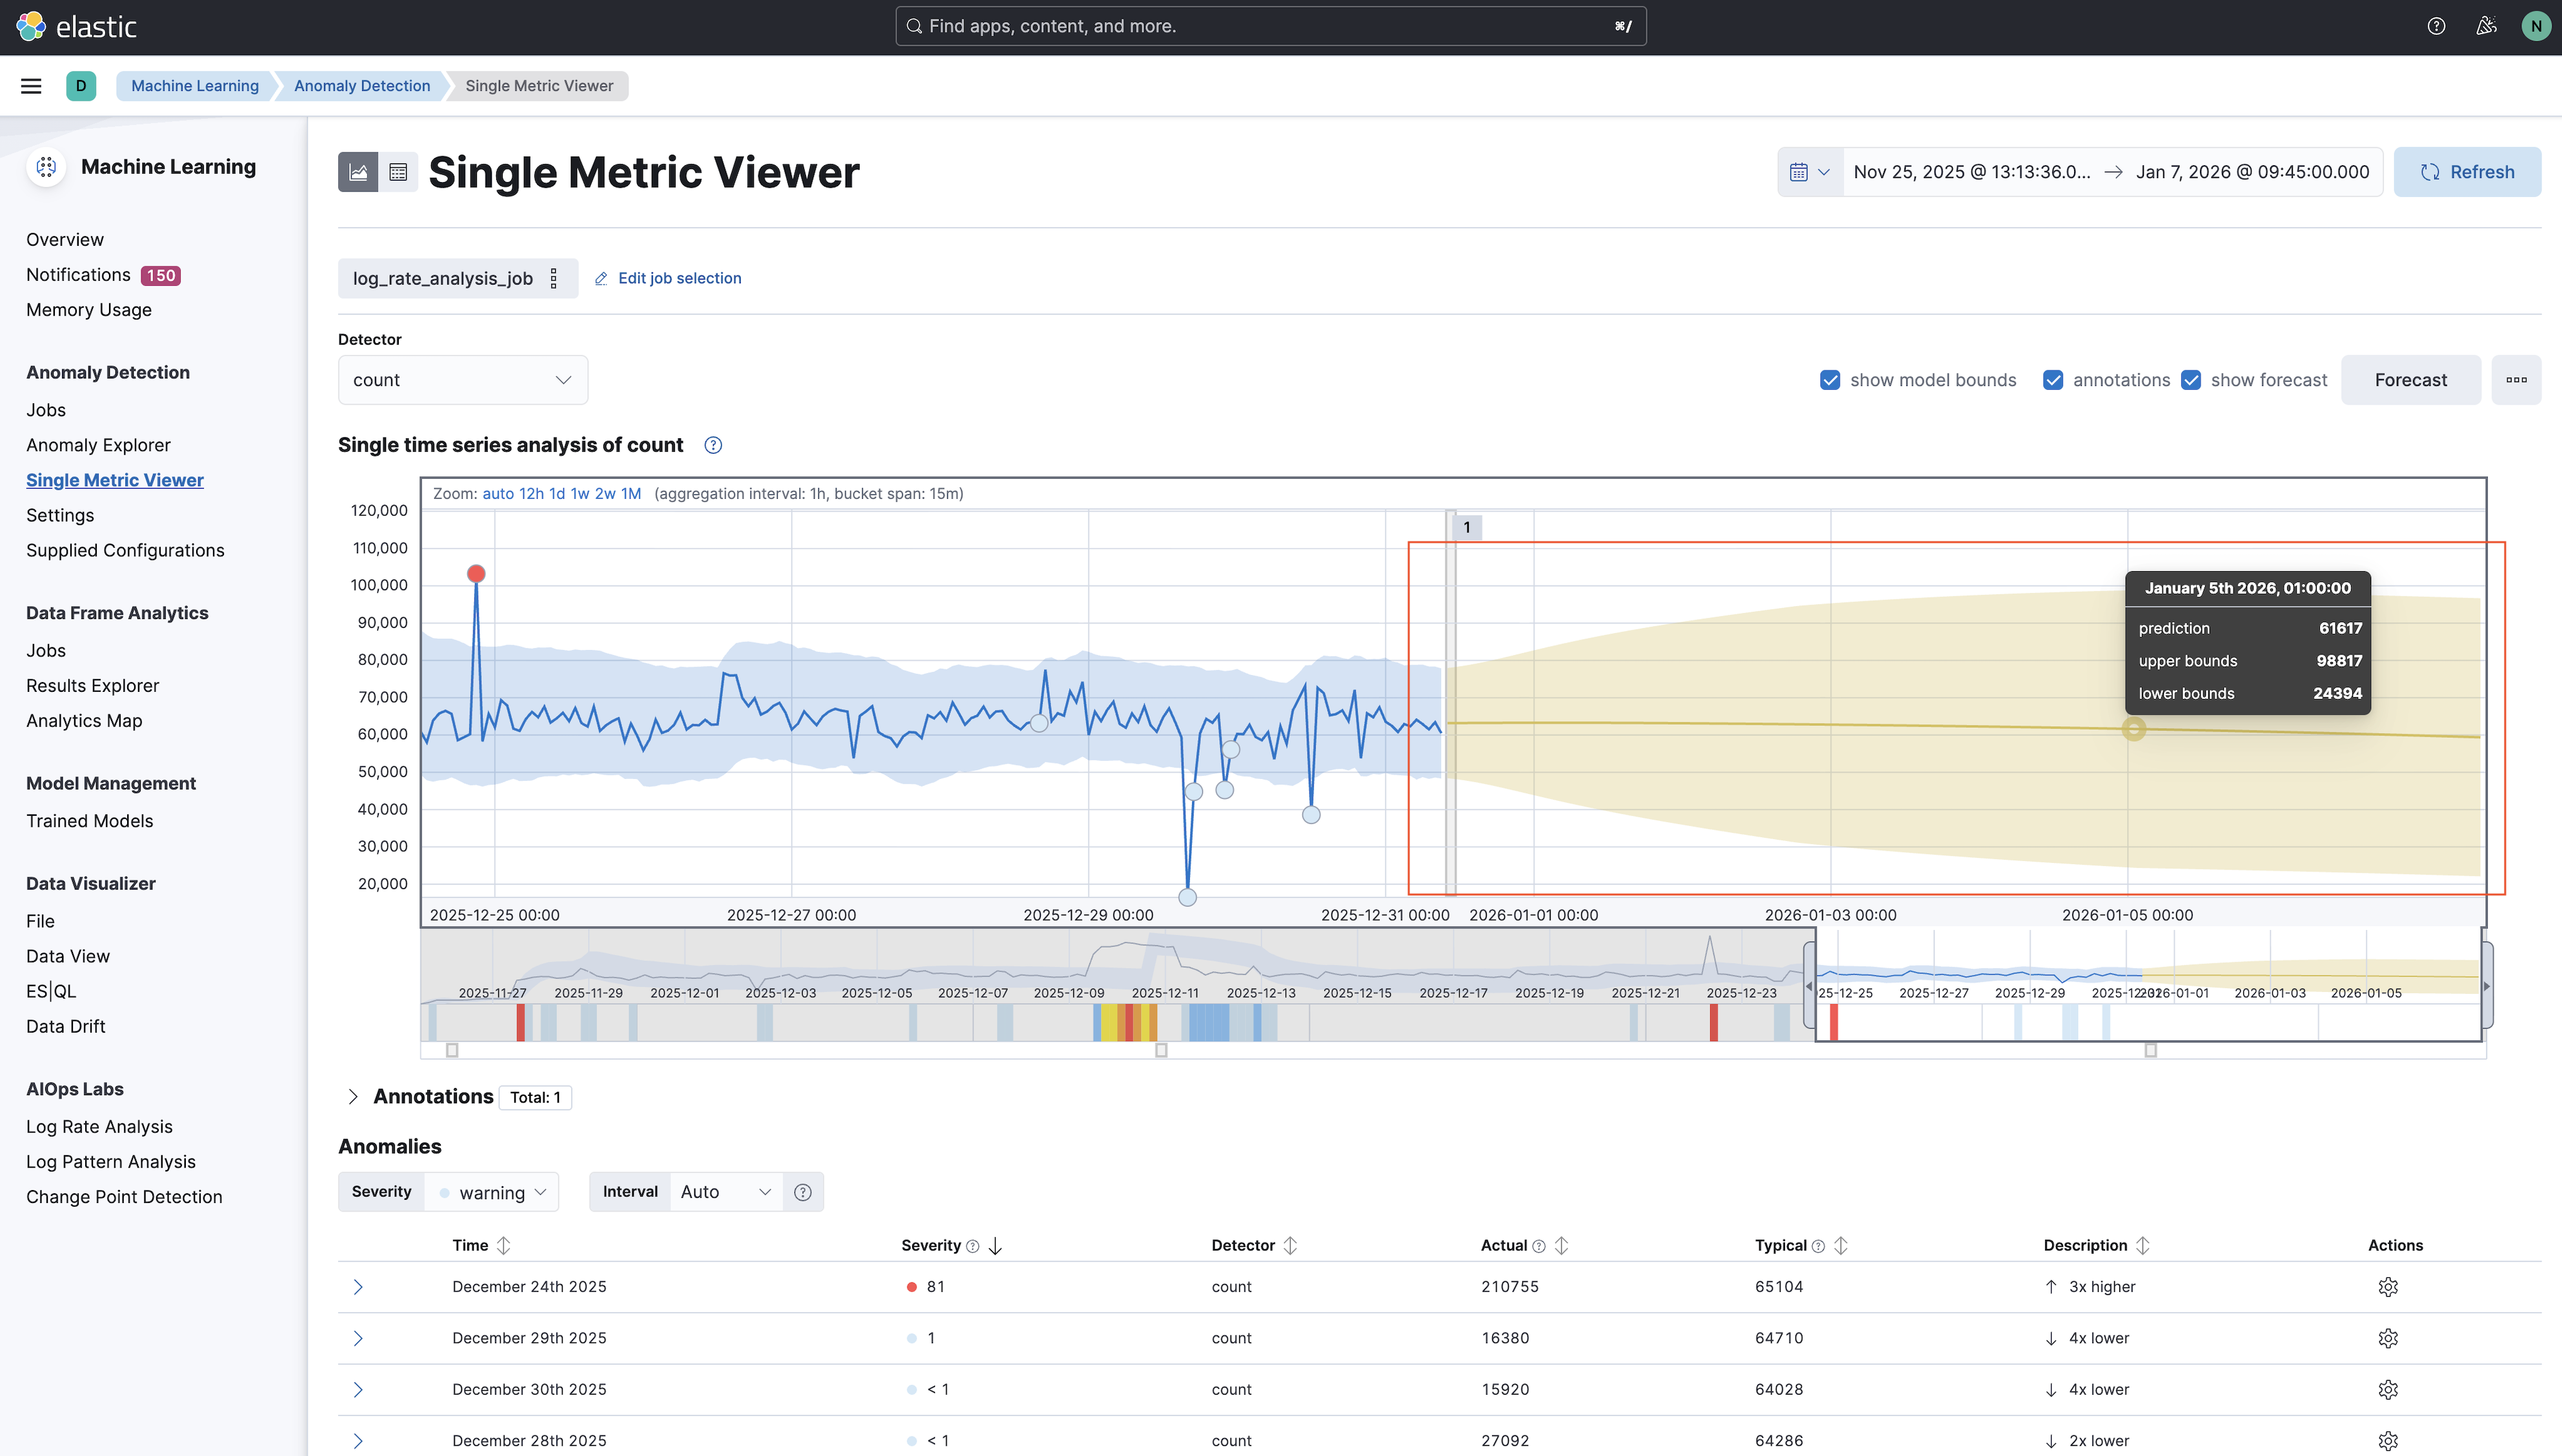This screenshot has height=1456, width=2562.
Task: Click help icon beside chart title
Action: [x=712, y=445]
